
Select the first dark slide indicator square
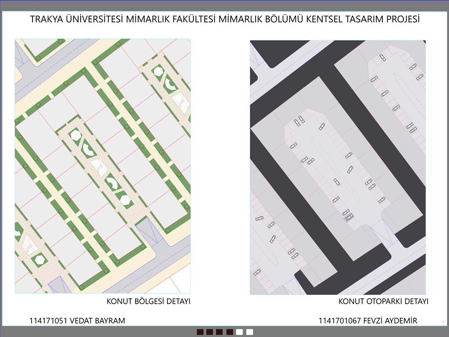(200, 332)
